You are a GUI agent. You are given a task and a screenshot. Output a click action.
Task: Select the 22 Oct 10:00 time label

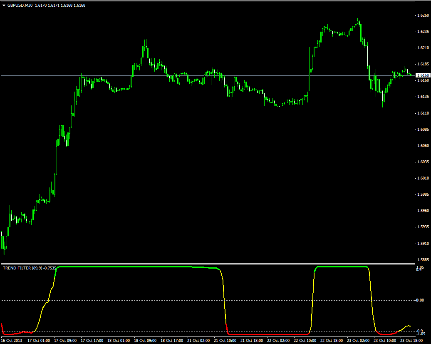305,340
